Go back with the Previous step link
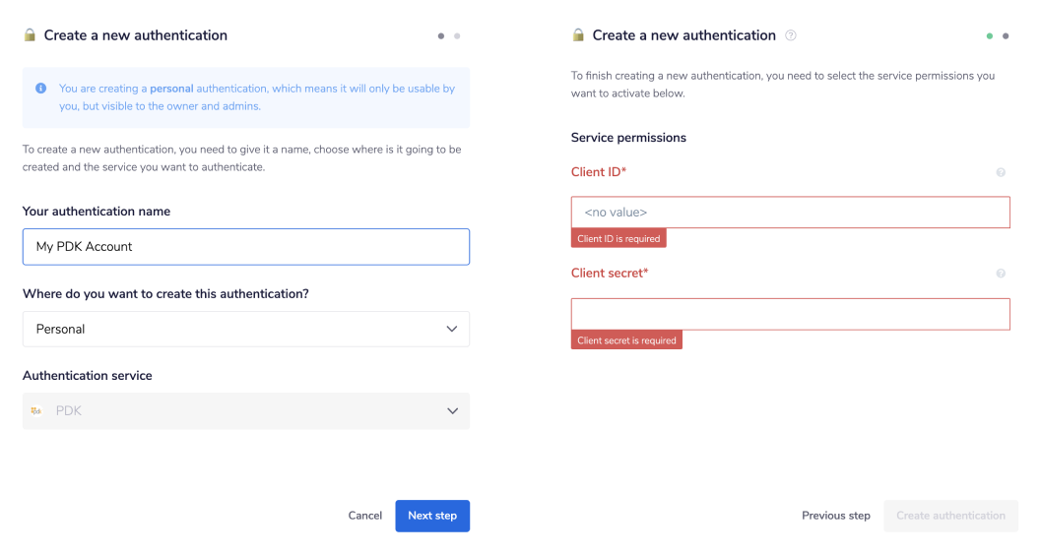Screen dimensions: 1041x554 click(835, 516)
